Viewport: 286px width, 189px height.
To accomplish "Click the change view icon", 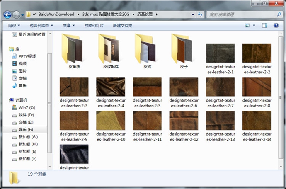I will coord(247,25).
